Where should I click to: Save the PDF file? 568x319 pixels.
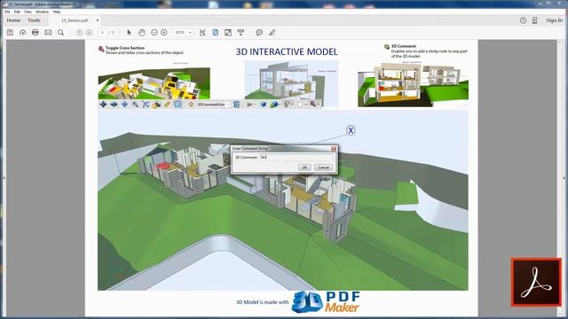10,32
